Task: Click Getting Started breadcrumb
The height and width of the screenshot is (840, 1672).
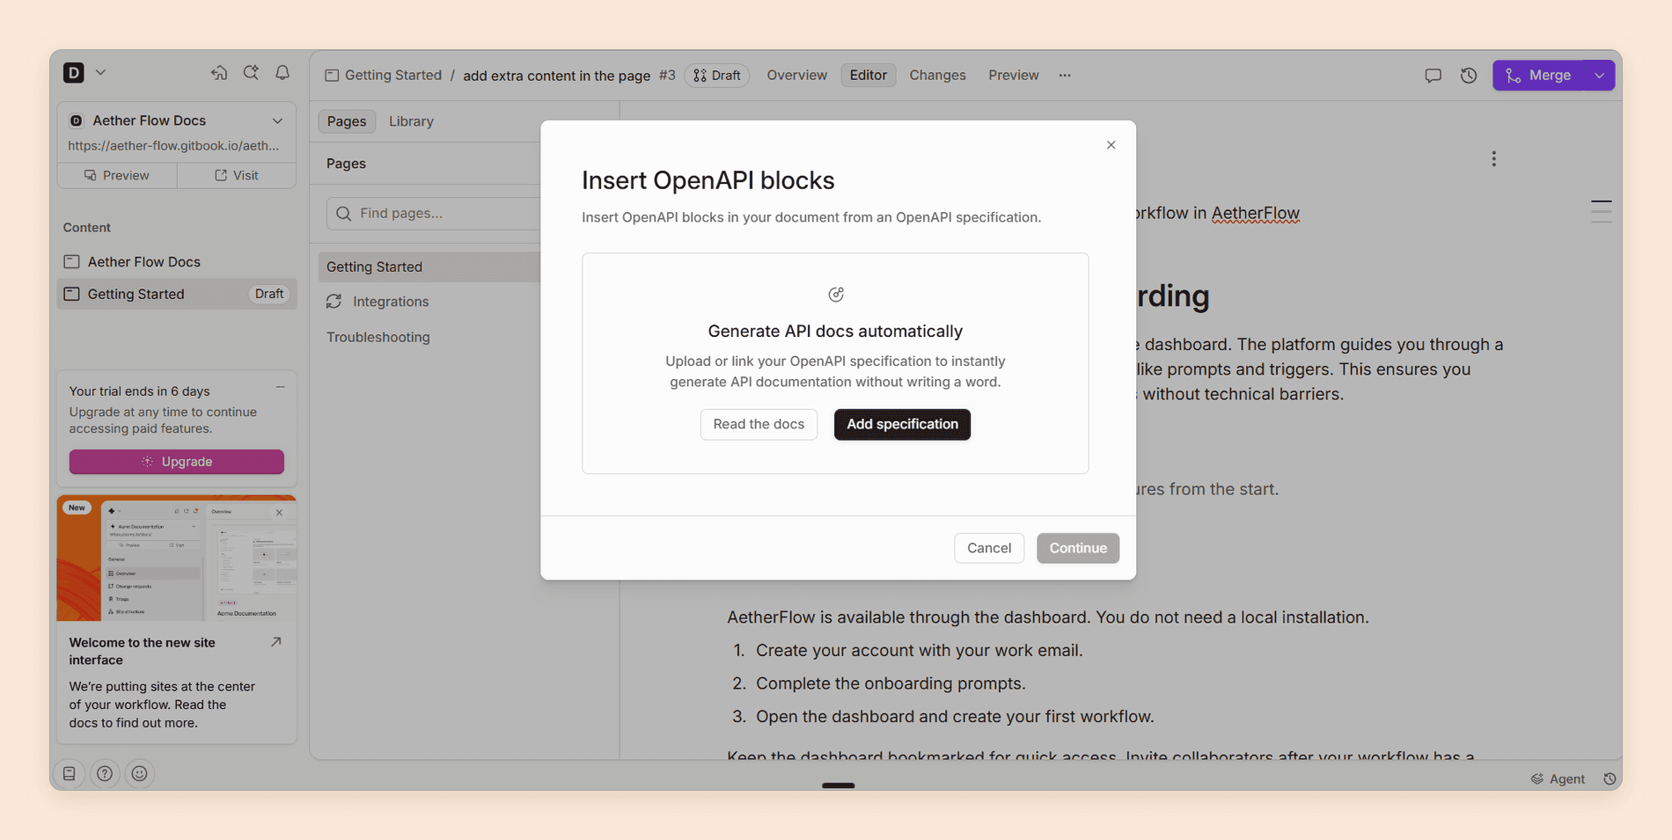Action: click(x=393, y=75)
